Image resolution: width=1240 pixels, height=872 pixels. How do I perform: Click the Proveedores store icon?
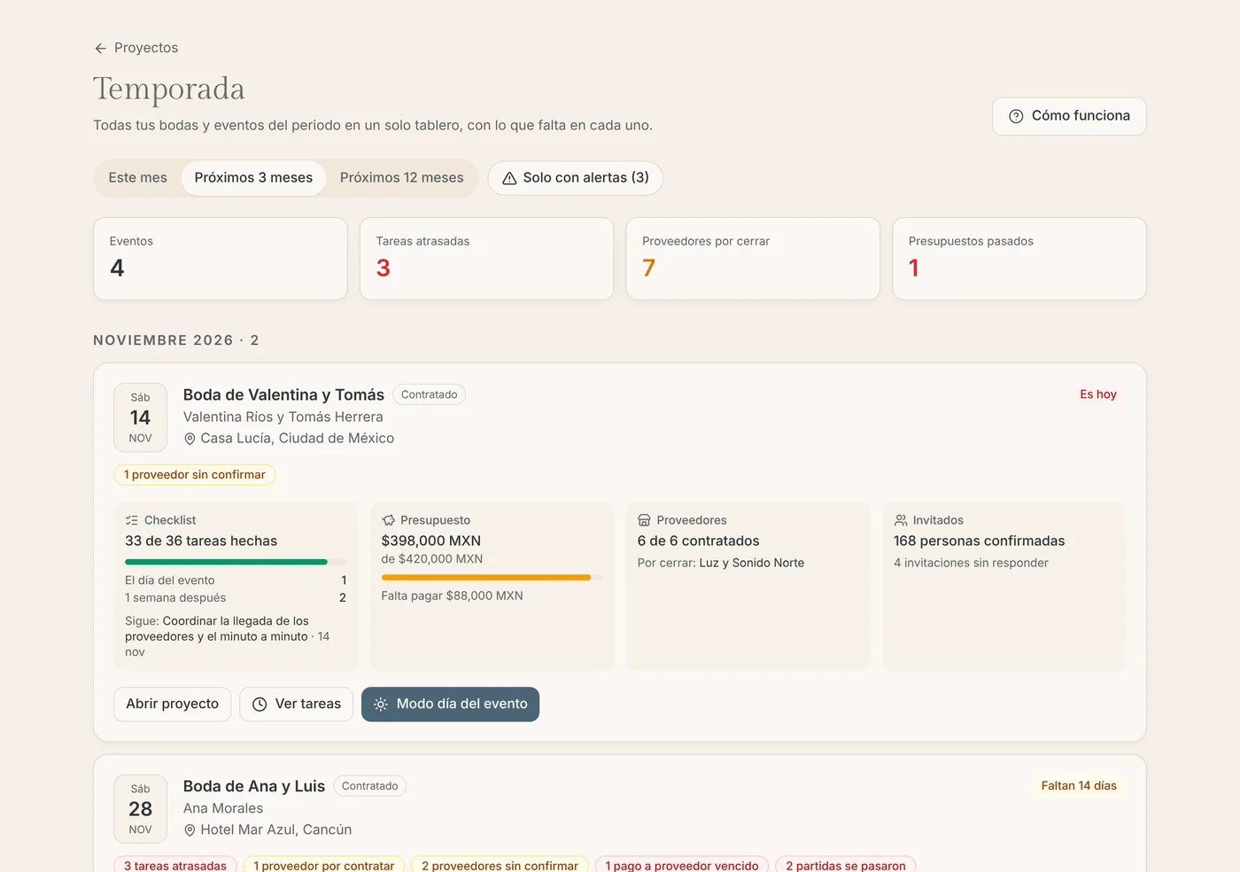click(x=644, y=520)
